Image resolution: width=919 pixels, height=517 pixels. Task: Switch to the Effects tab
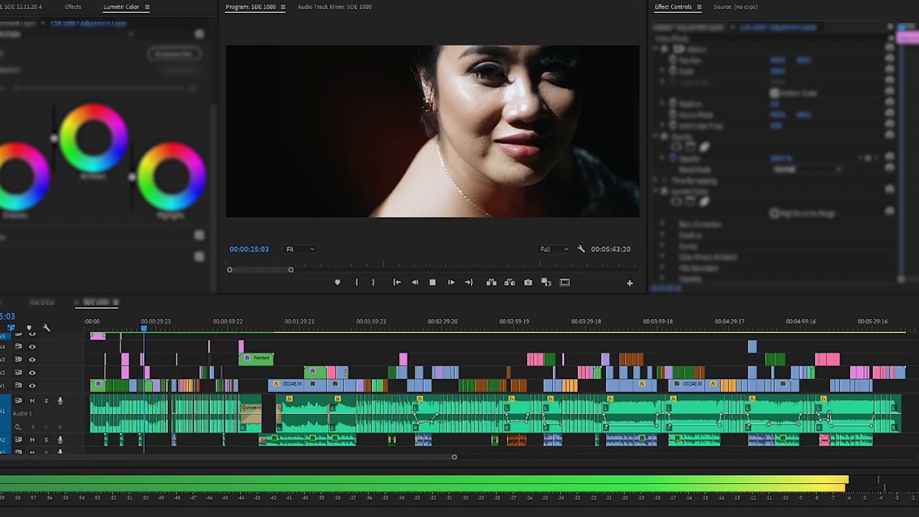click(73, 7)
